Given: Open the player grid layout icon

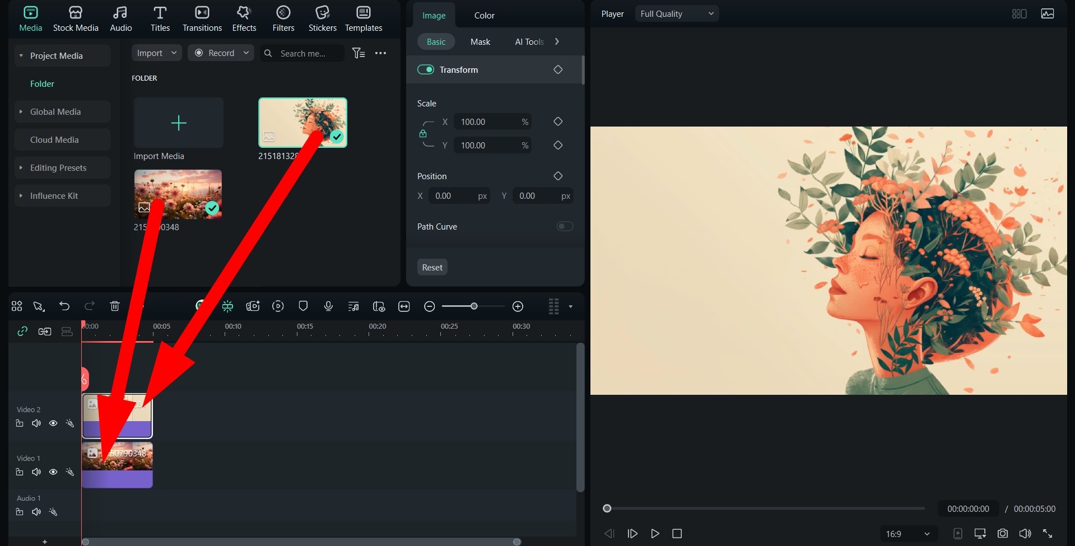Looking at the screenshot, I should click(x=1019, y=13).
